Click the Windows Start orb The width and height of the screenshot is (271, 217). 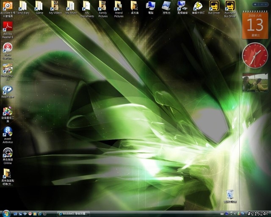tap(6, 213)
